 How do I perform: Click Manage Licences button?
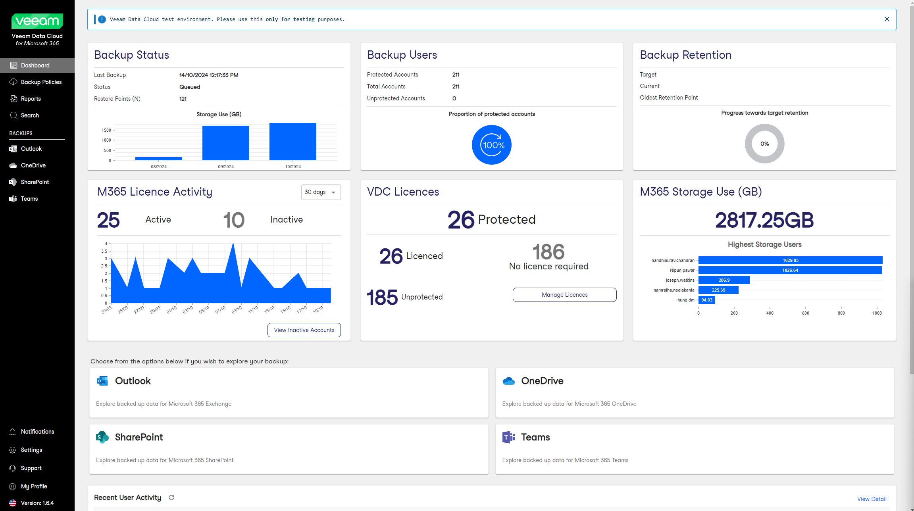coord(564,295)
